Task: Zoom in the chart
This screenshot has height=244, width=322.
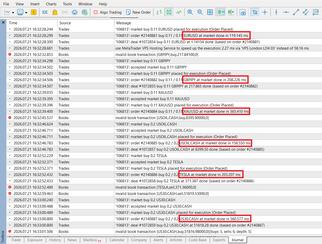Action: (x=190, y=12)
